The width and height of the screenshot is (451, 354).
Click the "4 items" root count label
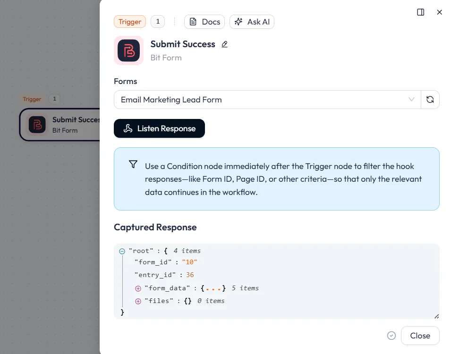[x=187, y=251]
